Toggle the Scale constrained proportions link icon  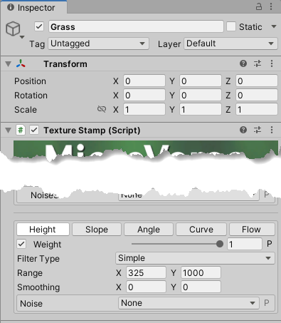coord(102,109)
